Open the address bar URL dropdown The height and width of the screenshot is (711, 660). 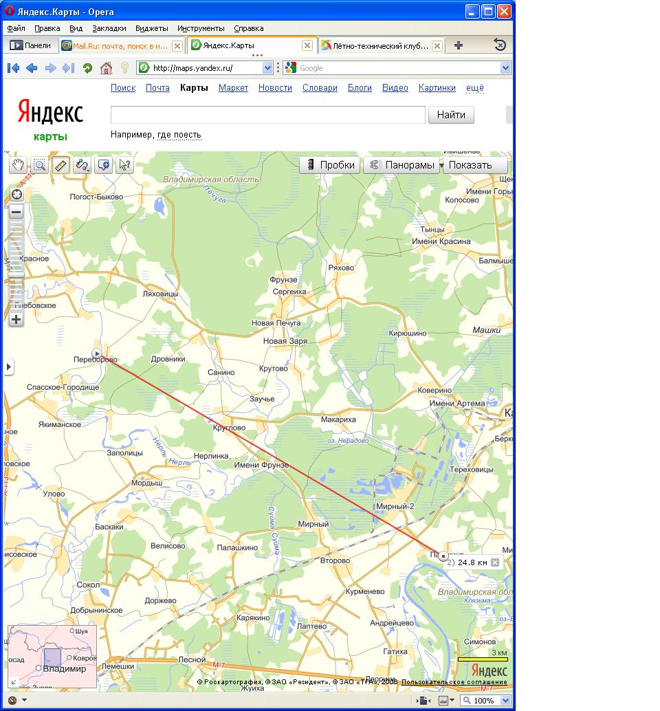267,68
